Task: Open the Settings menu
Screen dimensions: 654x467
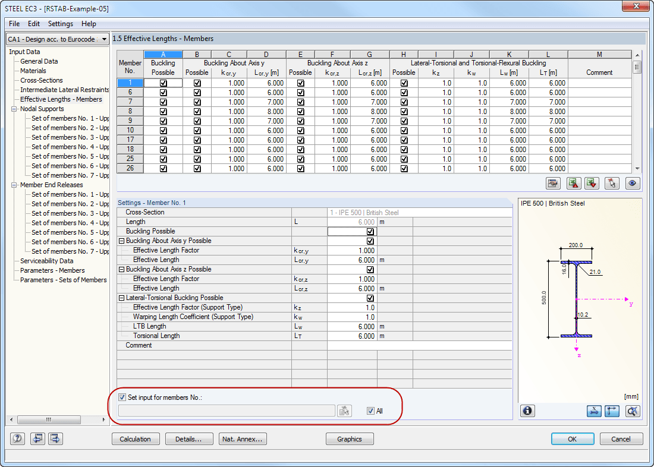Action: 60,24
